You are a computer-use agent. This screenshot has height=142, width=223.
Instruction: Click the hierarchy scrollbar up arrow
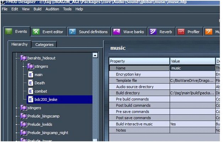pos(95,55)
